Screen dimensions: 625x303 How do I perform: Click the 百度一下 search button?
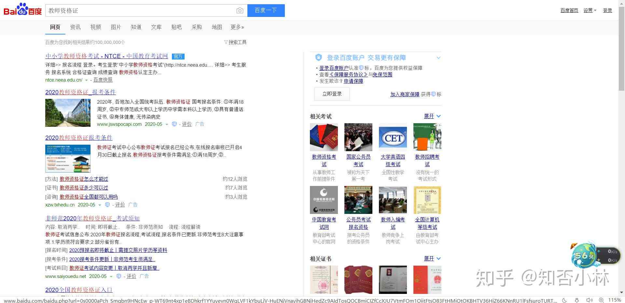coord(266,10)
